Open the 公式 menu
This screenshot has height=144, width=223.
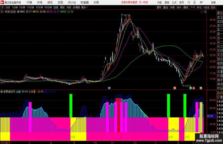[174, 2]
